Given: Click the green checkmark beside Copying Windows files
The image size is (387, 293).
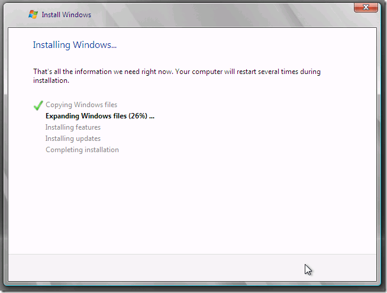Looking at the screenshot, I should pyautogui.click(x=38, y=106).
